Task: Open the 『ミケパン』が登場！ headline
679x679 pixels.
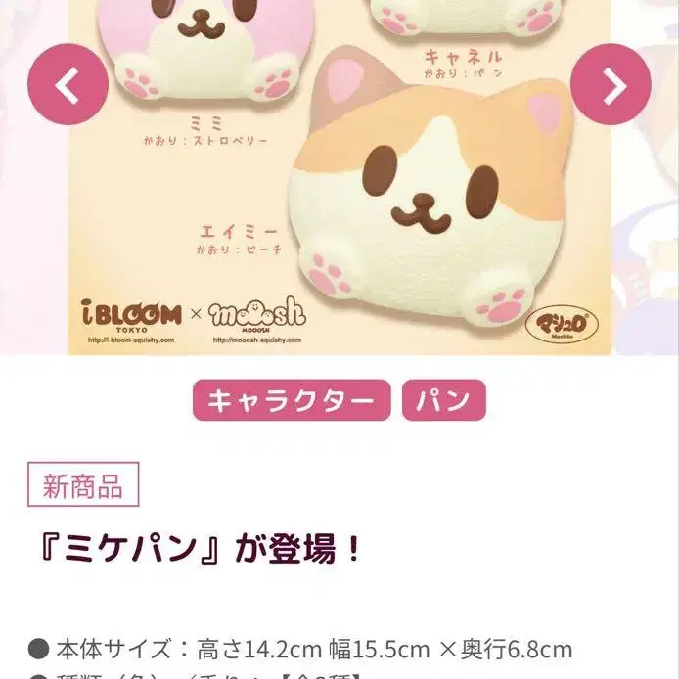Action: click(x=200, y=550)
